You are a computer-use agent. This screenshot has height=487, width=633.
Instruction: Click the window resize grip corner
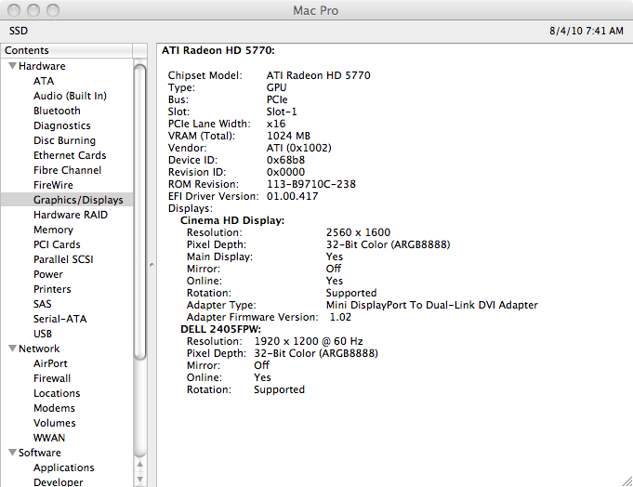click(626, 480)
